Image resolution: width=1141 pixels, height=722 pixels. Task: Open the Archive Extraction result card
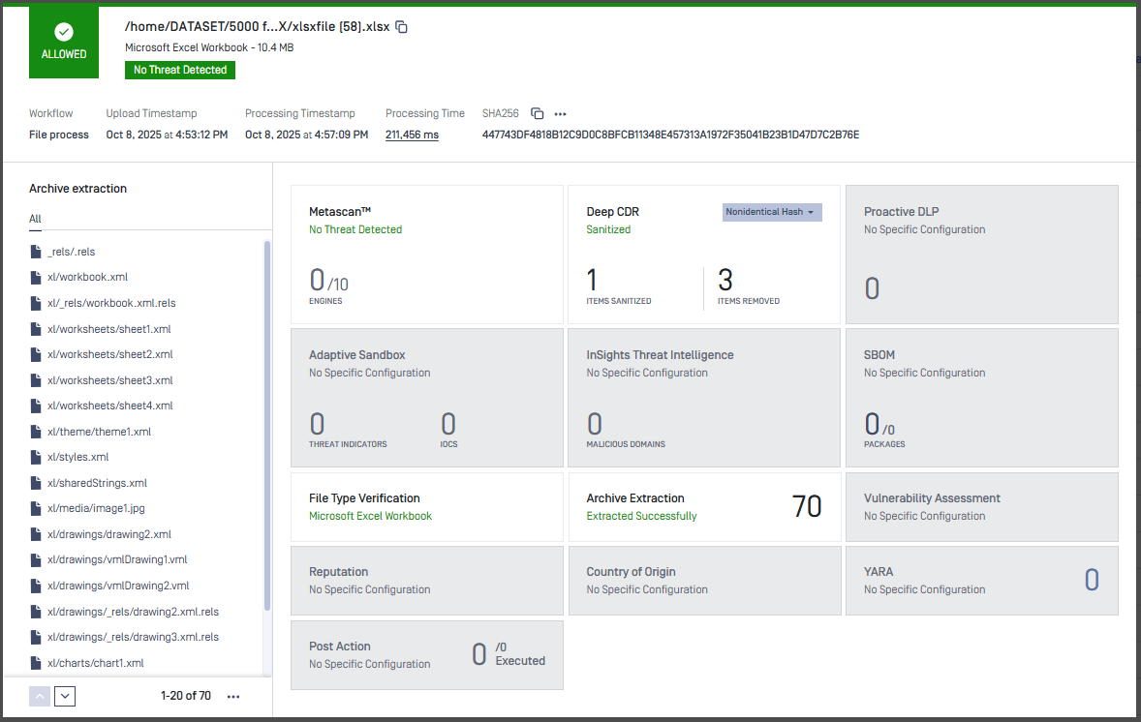(x=704, y=506)
